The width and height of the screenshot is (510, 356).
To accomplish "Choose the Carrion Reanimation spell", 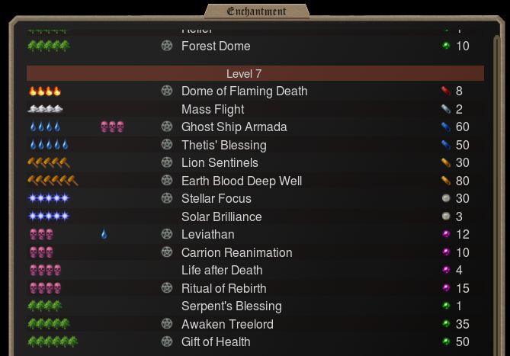I will (255, 252).
